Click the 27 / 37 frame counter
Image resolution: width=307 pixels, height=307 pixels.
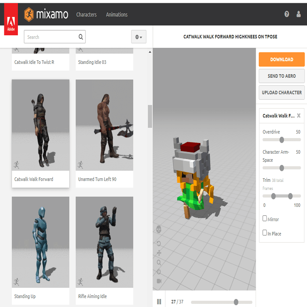(177, 302)
